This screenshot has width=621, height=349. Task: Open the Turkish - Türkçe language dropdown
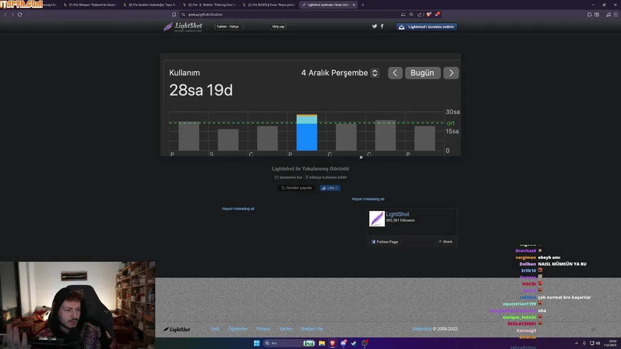click(x=229, y=27)
